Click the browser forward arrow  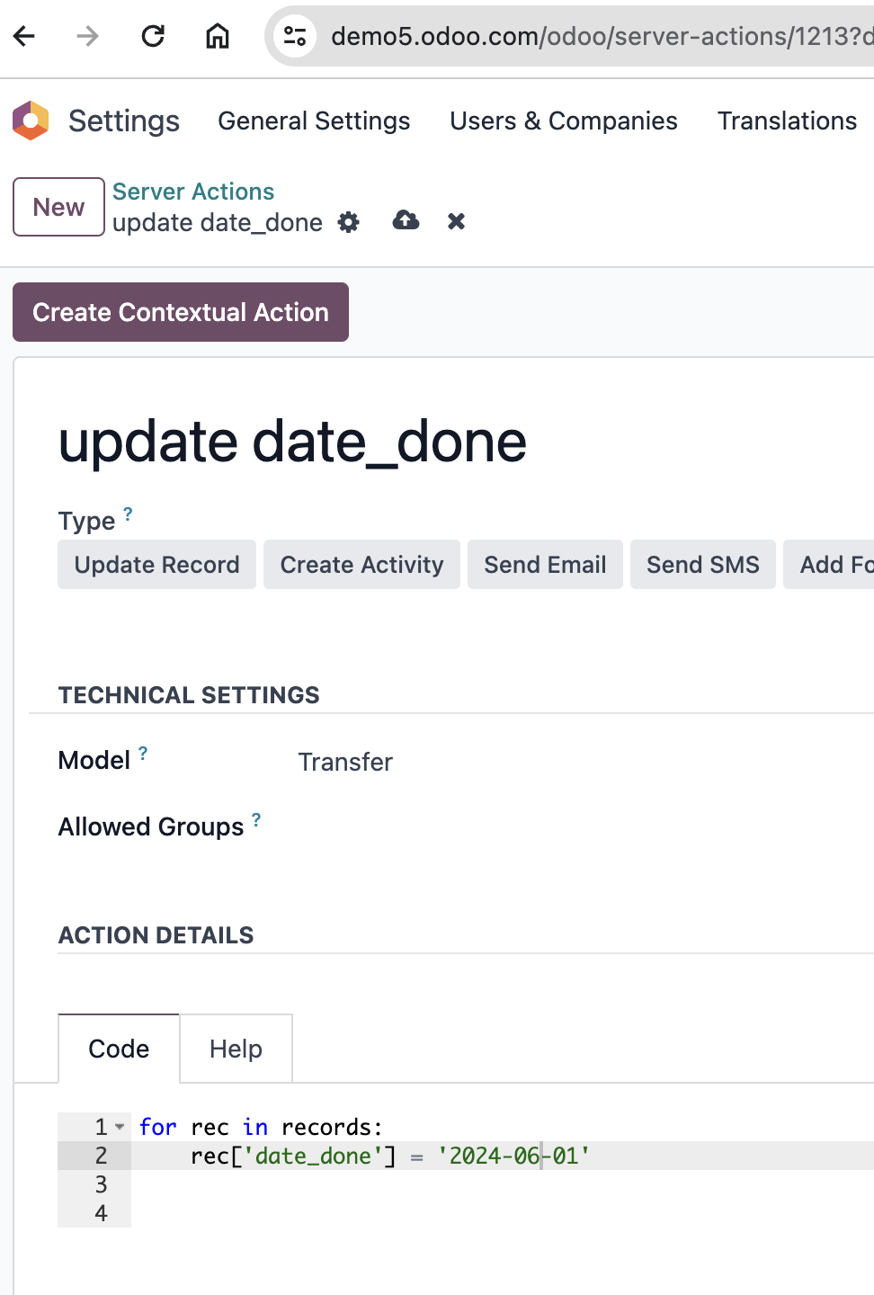tap(87, 36)
